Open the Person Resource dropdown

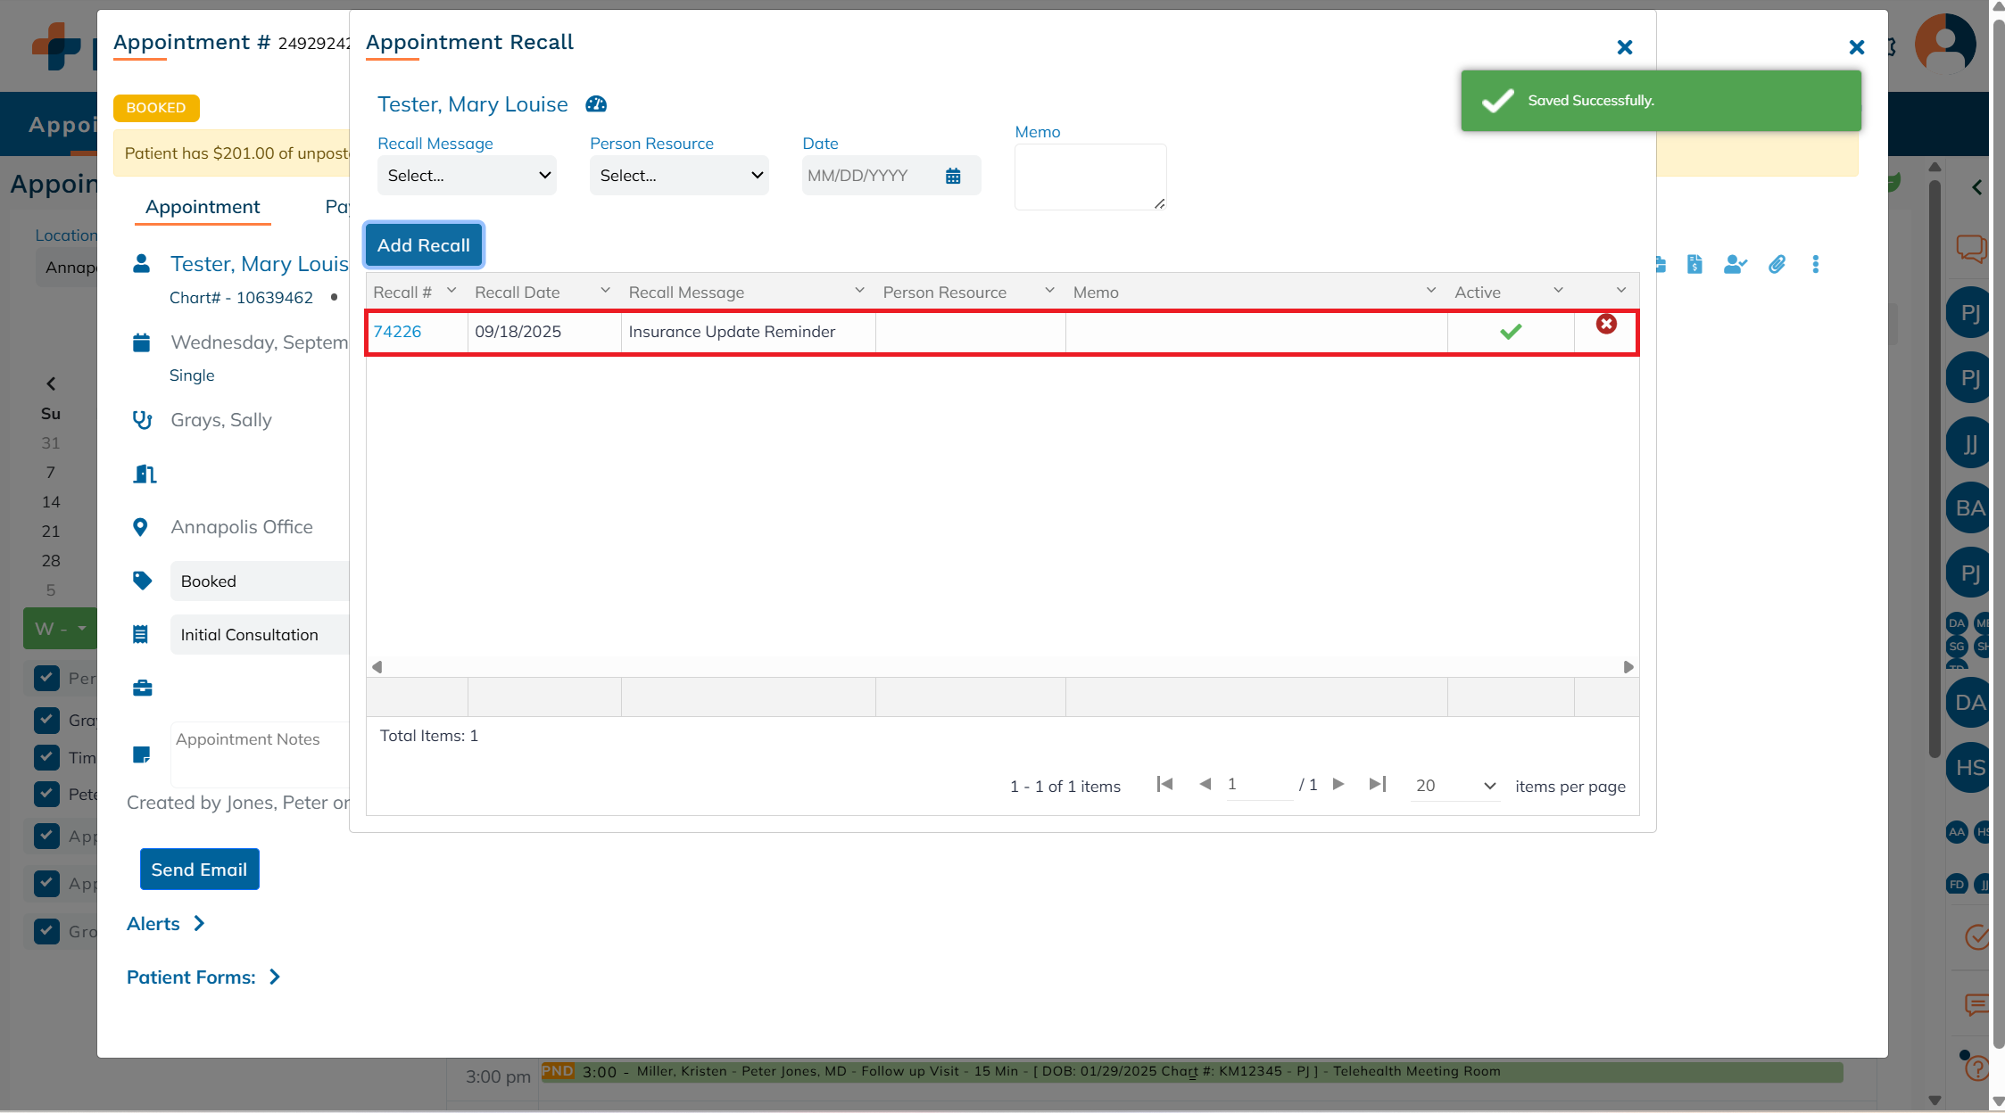[x=679, y=176]
